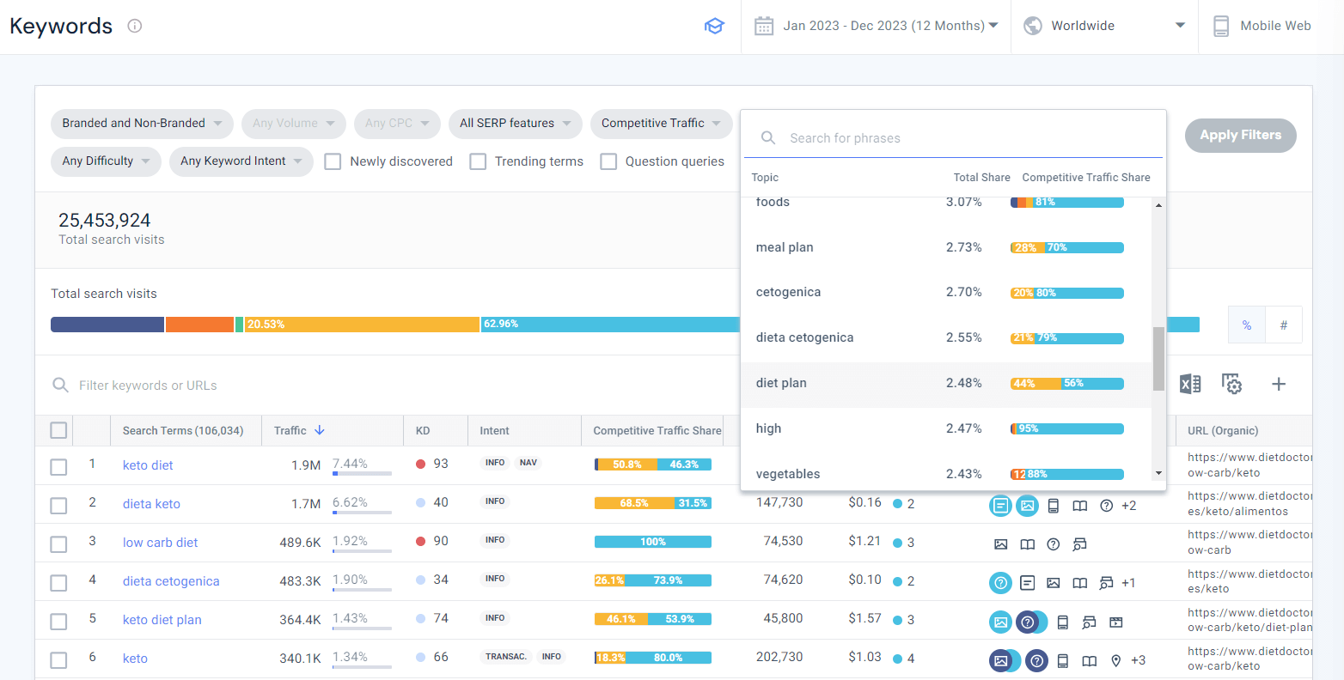Open the learning center graduation cap icon

click(x=714, y=26)
